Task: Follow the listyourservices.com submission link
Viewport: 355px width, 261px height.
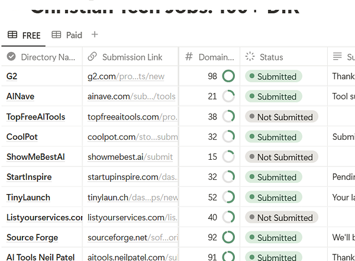Action: click(x=133, y=218)
